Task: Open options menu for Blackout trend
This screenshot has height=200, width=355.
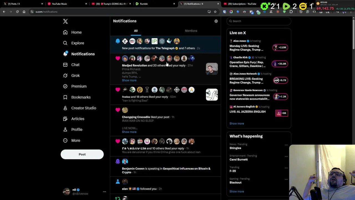Action: (286, 179)
